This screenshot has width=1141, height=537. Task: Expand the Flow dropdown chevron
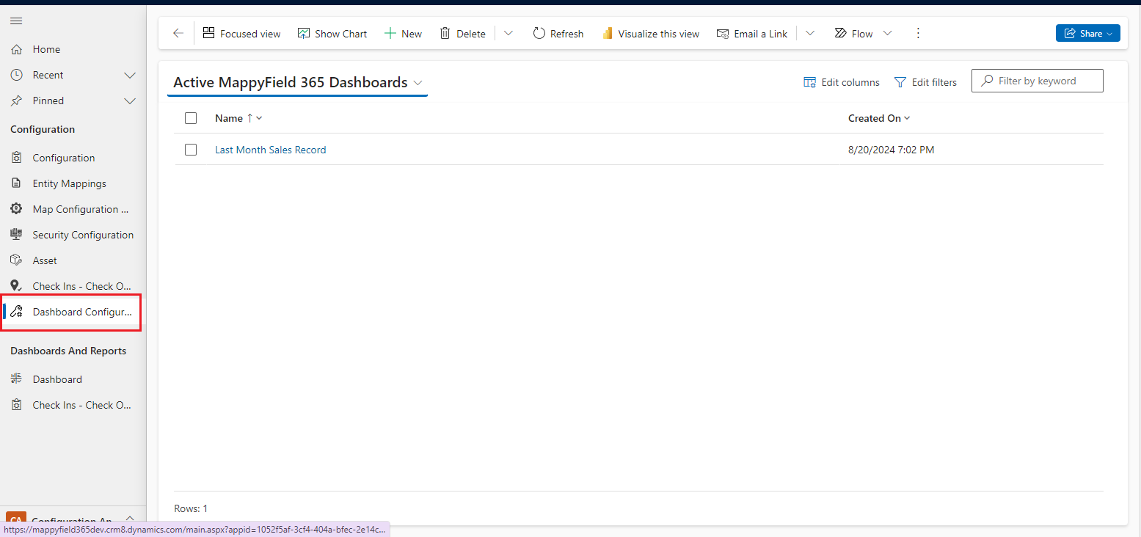[x=887, y=33]
